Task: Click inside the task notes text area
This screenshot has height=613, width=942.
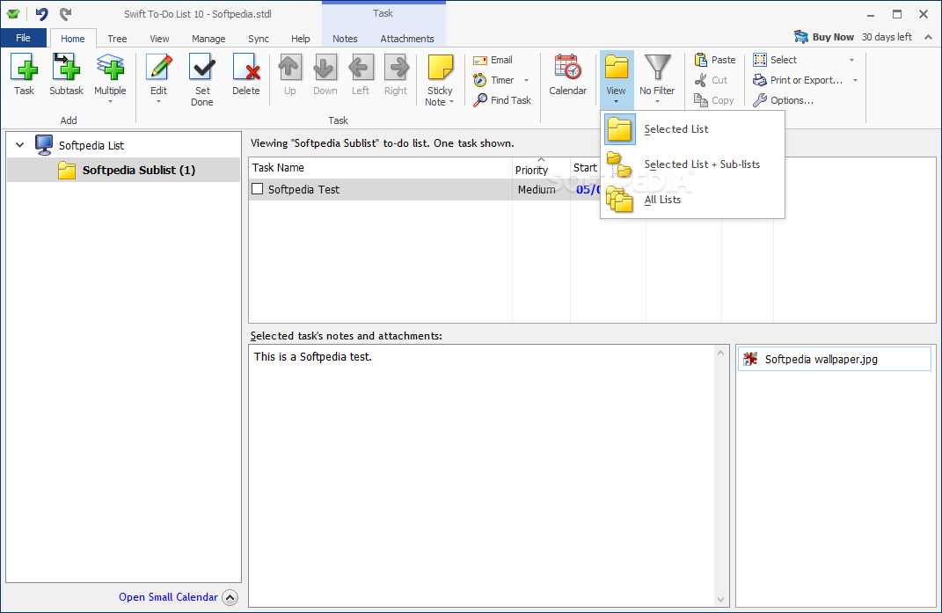Action: pyautogui.click(x=482, y=476)
